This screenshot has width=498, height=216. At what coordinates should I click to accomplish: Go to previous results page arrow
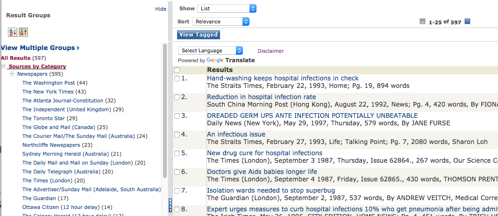click(x=422, y=22)
